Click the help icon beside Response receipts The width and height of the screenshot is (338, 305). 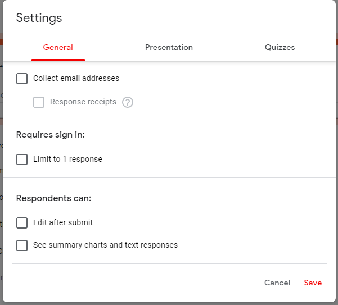(128, 102)
